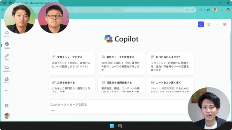Viewport: 232px width, 130px height.
Task: Click the workspaces icon in title bar
Action: [4, 3]
